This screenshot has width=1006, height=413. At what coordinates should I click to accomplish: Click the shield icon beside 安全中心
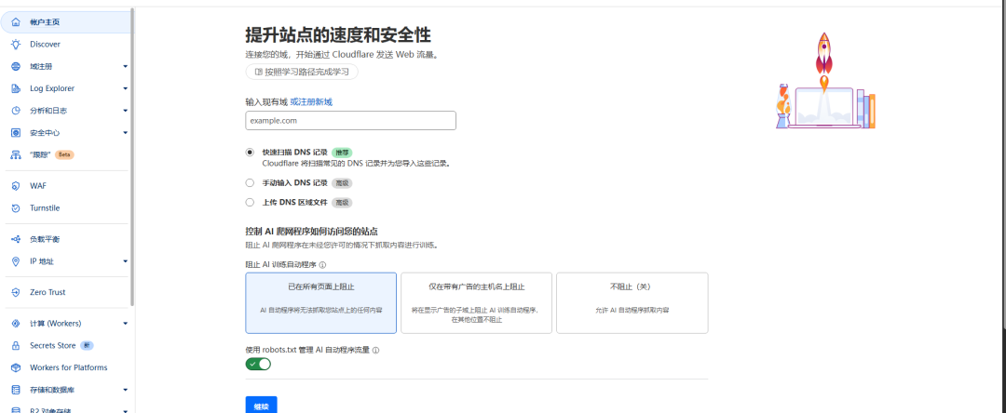tap(16, 132)
